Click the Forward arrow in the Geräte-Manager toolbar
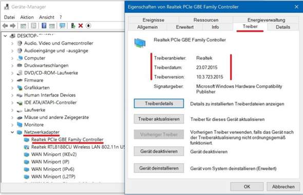The height and width of the screenshot is (195, 303). (13, 26)
